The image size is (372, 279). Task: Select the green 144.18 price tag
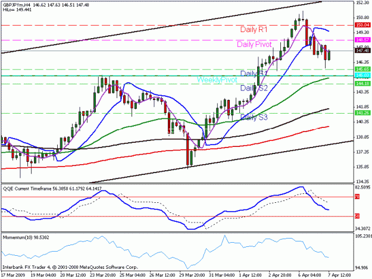pos(362,84)
